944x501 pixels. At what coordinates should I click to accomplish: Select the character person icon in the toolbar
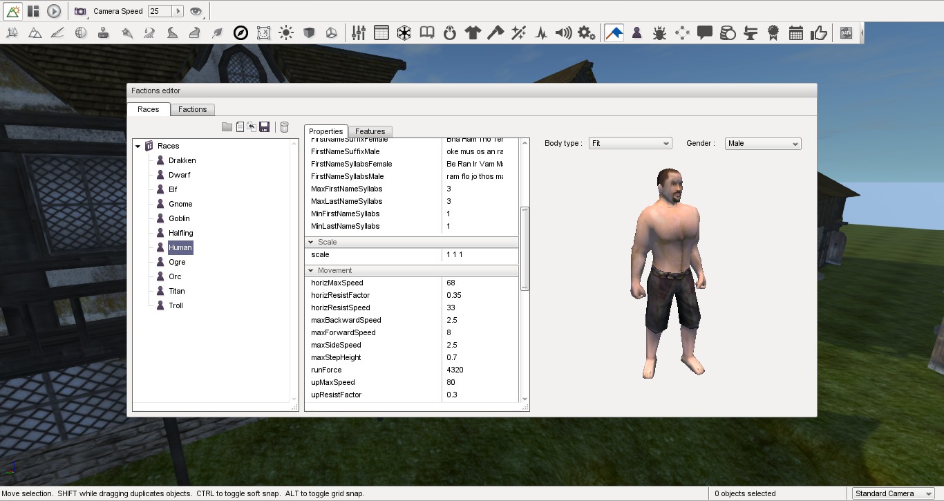coord(636,32)
